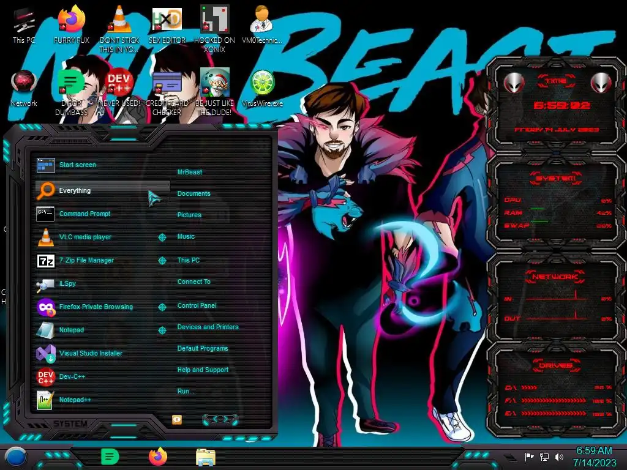The image size is (627, 470).
Task: Click the Start orb button
Action: click(x=16, y=457)
